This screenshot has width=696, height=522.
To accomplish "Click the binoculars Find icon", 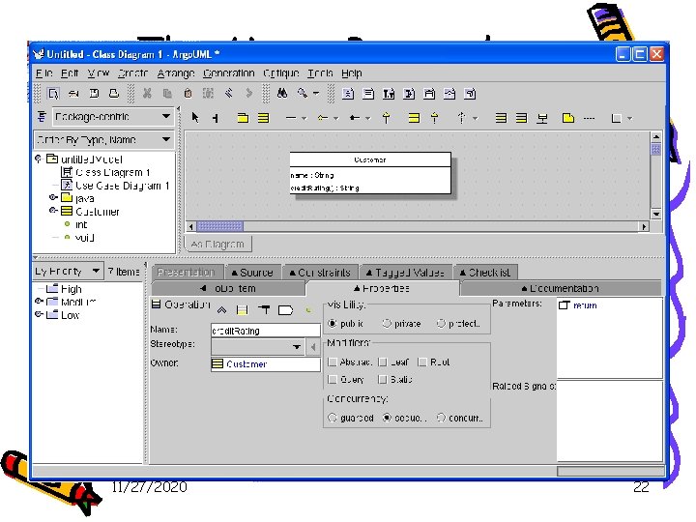I will click(282, 93).
